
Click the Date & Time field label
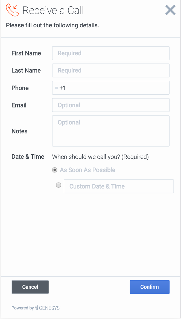pyautogui.click(x=28, y=156)
